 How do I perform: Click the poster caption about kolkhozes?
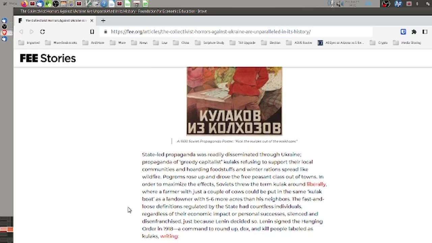pos(237,141)
